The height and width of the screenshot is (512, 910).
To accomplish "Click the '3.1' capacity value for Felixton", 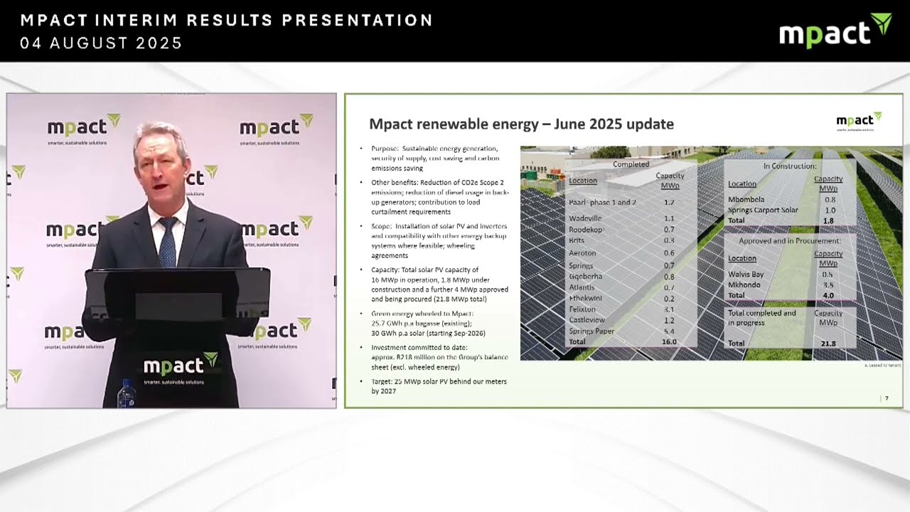I will (x=669, y=310).
